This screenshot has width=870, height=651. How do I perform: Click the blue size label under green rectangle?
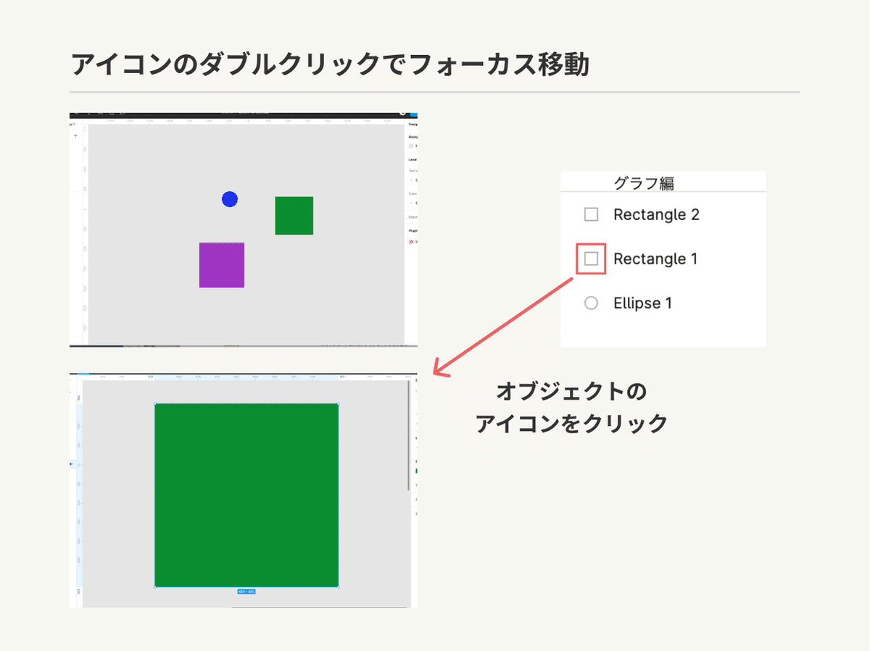pos(246,592)
